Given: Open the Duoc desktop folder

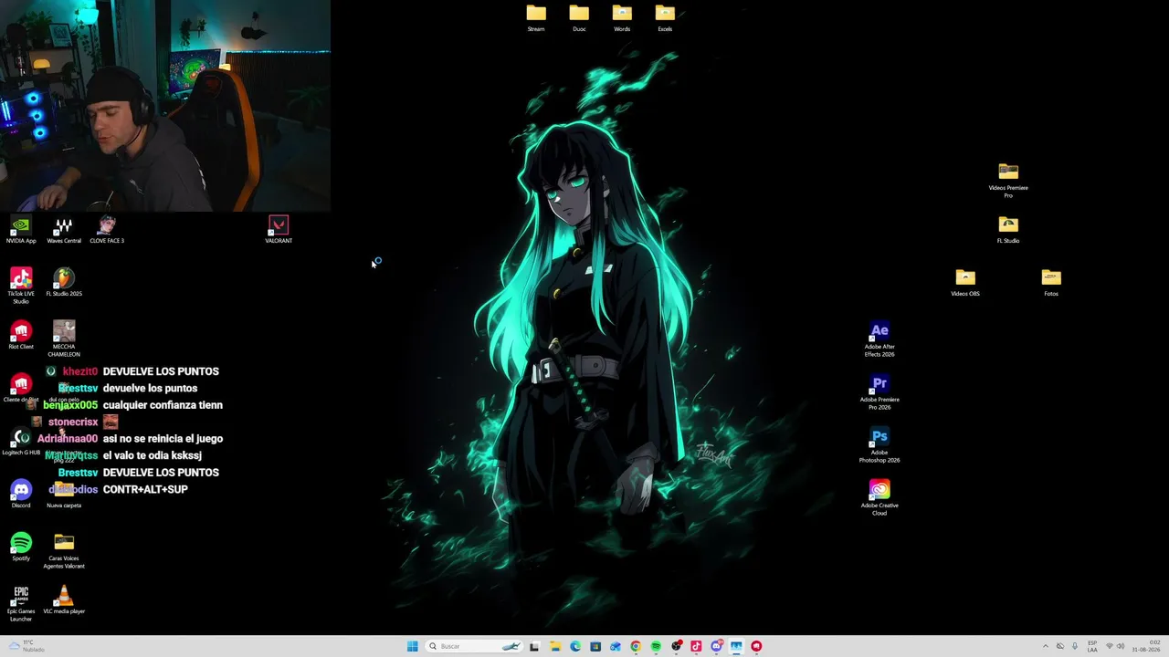Looking at the screenshot, I should coord(579,17).
